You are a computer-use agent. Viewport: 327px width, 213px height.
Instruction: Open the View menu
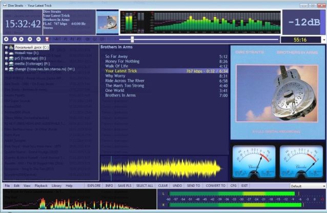[x=27, y=186]
